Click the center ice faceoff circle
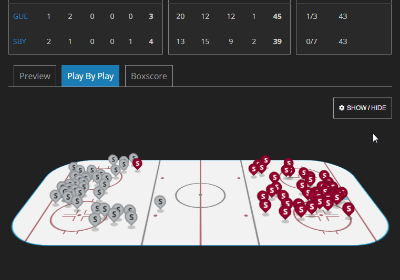Screen dimensions: 400x280 (200, 195)
